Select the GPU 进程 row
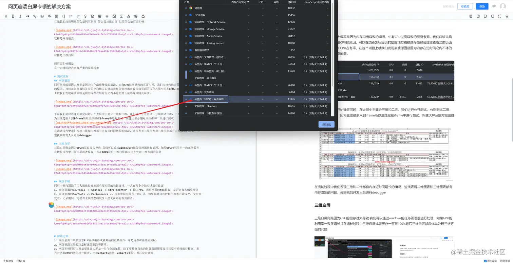The height and width of the screenshot is (263, 513). point(257,15)
